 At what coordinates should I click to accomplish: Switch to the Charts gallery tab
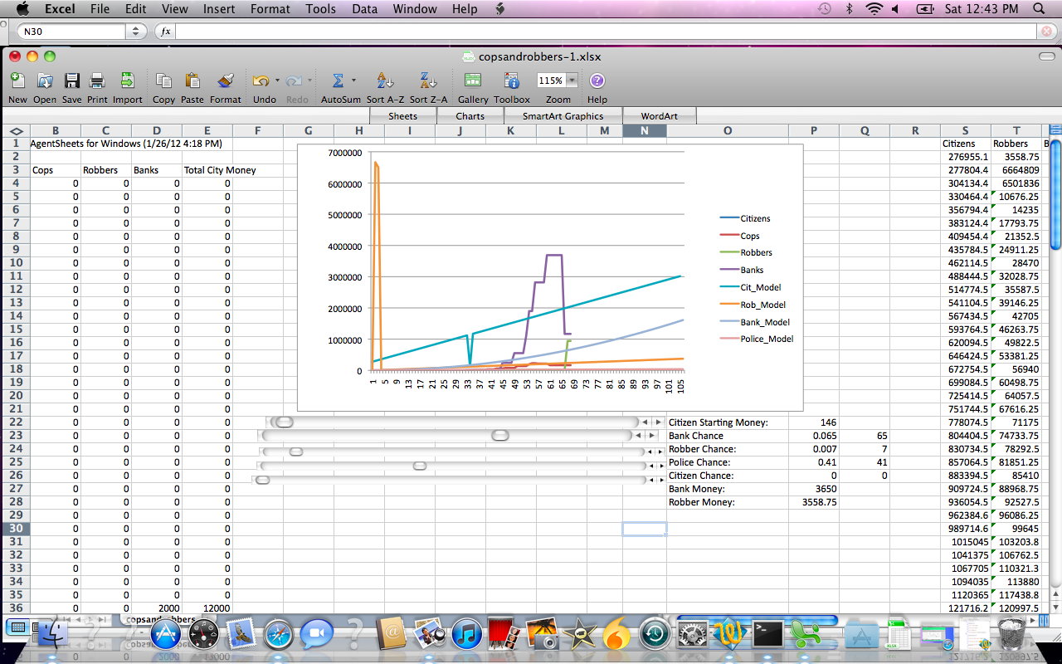click(470, 115)
